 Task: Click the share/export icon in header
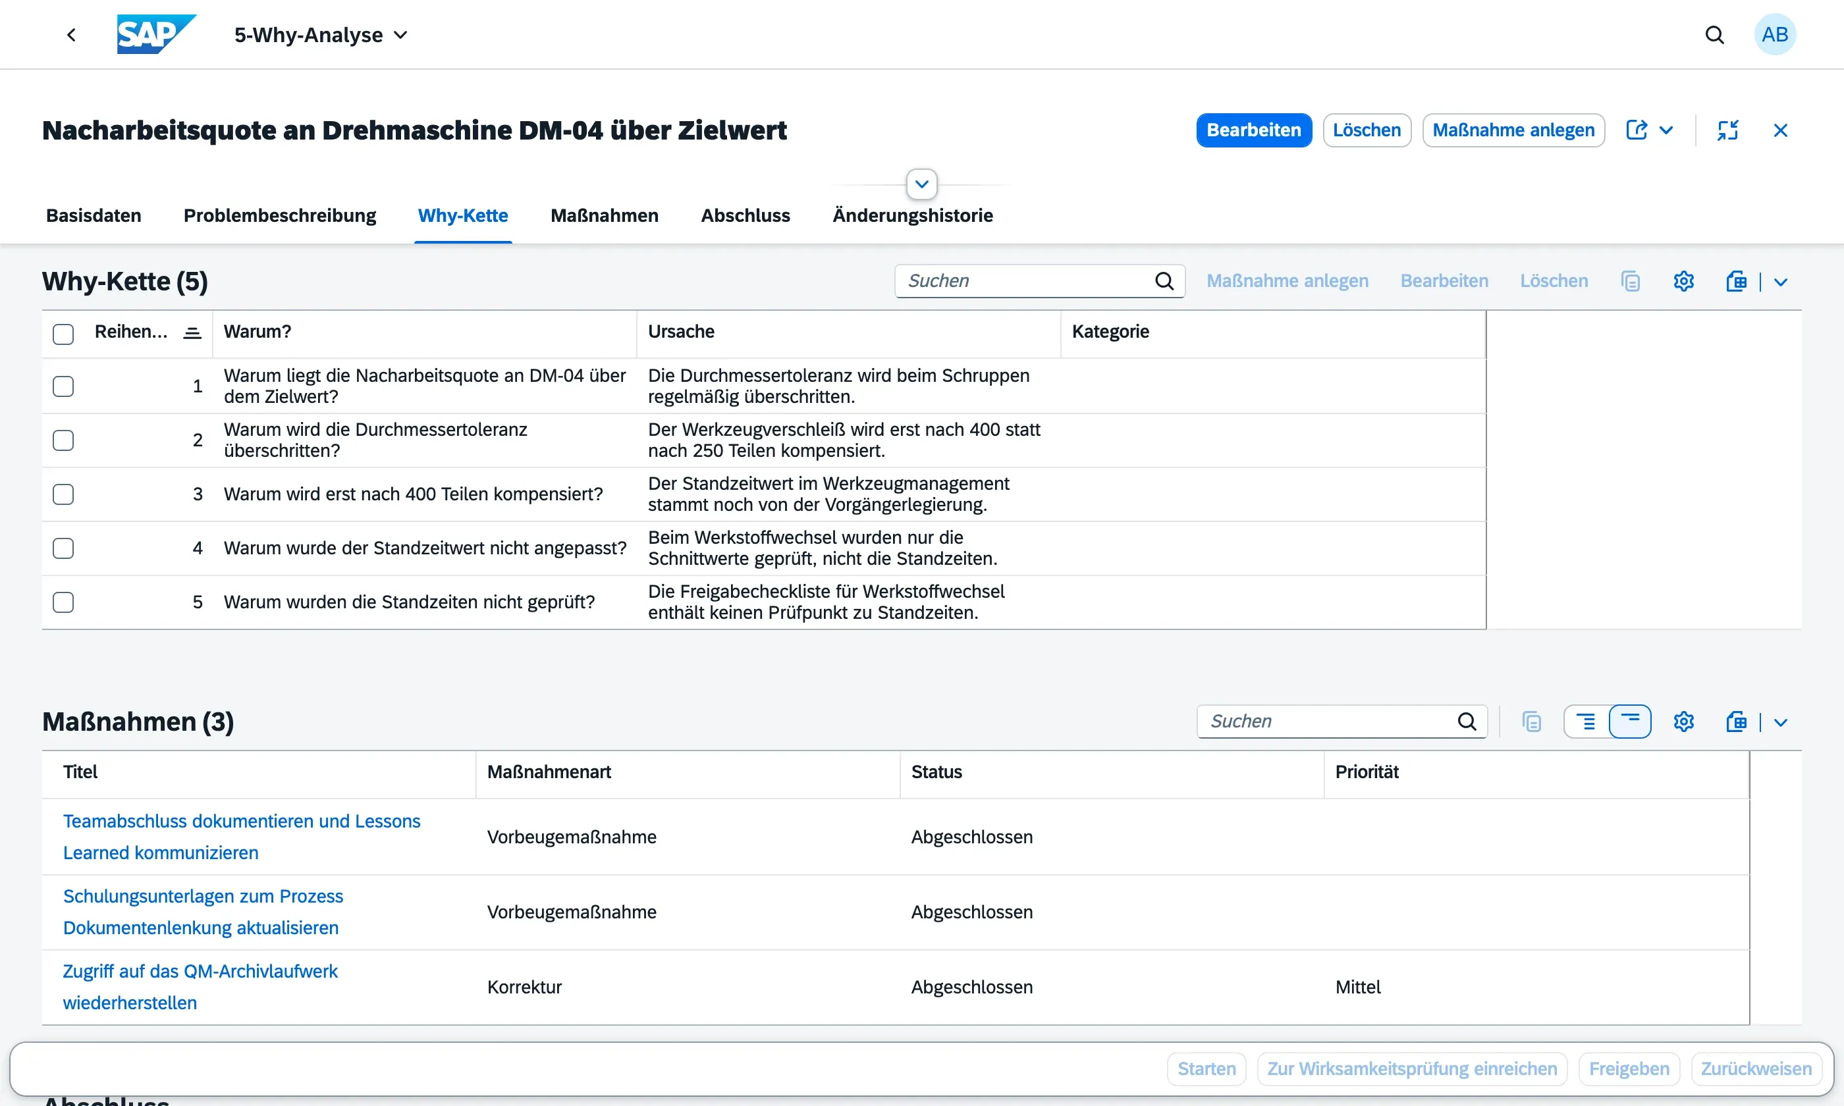click(x=1637, y=130)
